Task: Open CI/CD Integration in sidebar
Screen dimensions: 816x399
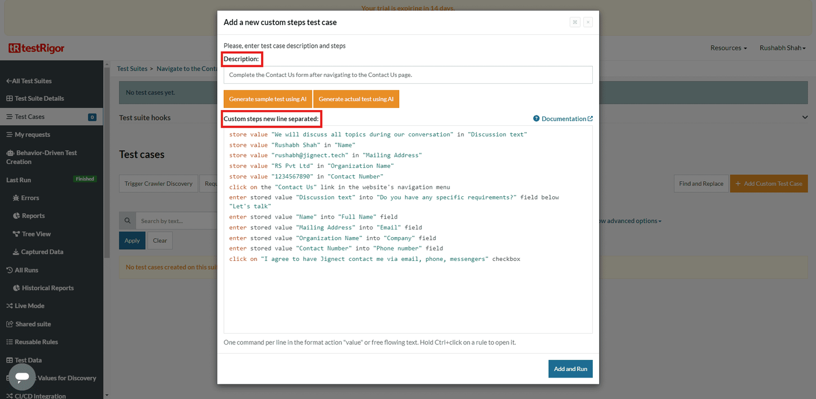Action: click(x=36, y=396)
